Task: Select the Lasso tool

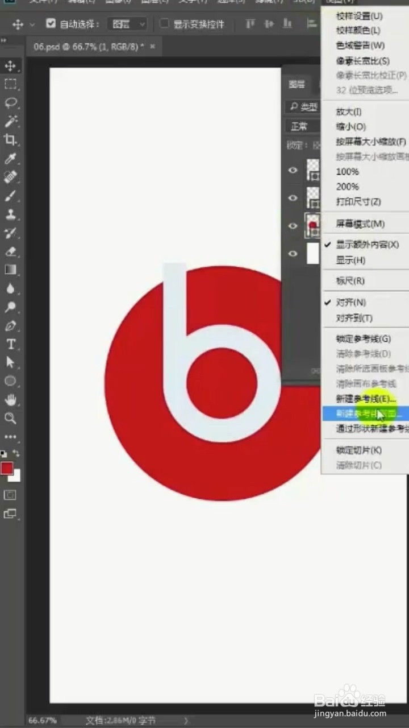Action: pyautogui.click(x=10, y=103)
